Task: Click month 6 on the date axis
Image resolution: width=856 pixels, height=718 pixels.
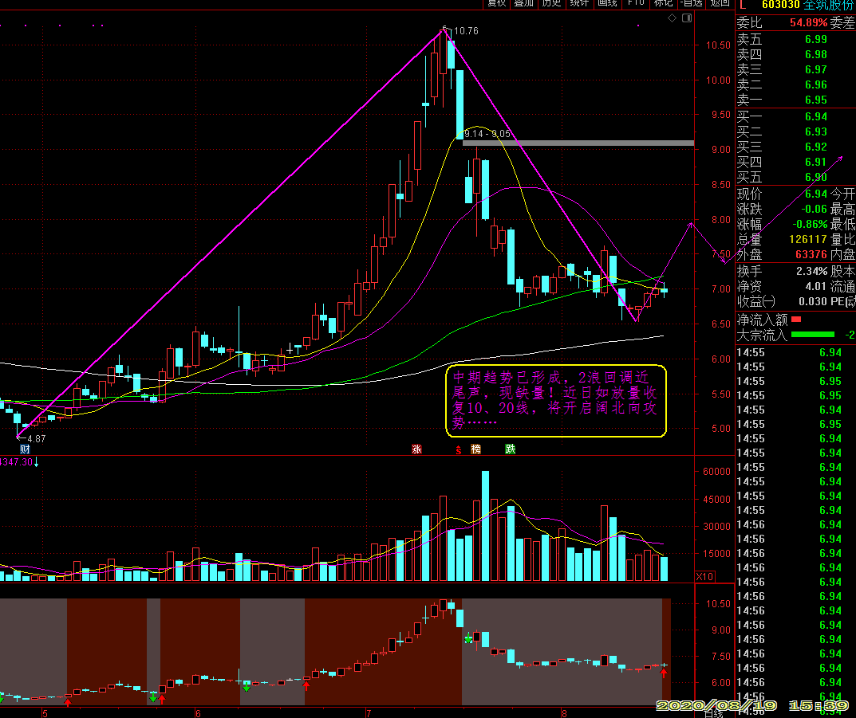Action: point(198,713)
